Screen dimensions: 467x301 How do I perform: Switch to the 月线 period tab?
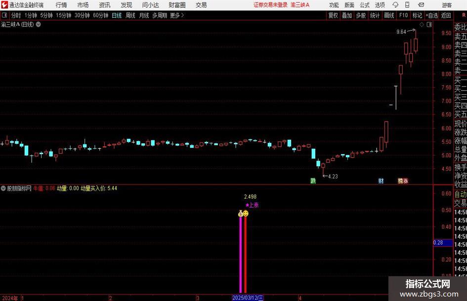[144, 15]
